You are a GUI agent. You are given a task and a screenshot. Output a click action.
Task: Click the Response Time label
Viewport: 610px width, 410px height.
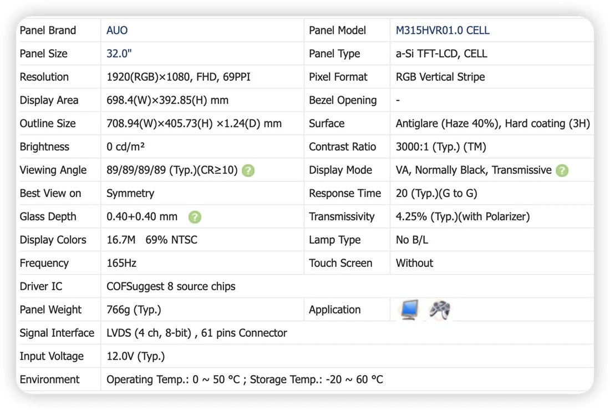pyautogui.click(x=345, y=194)
